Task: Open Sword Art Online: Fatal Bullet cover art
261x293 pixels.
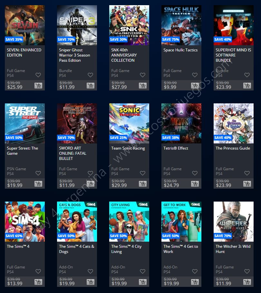Action: 77,123
